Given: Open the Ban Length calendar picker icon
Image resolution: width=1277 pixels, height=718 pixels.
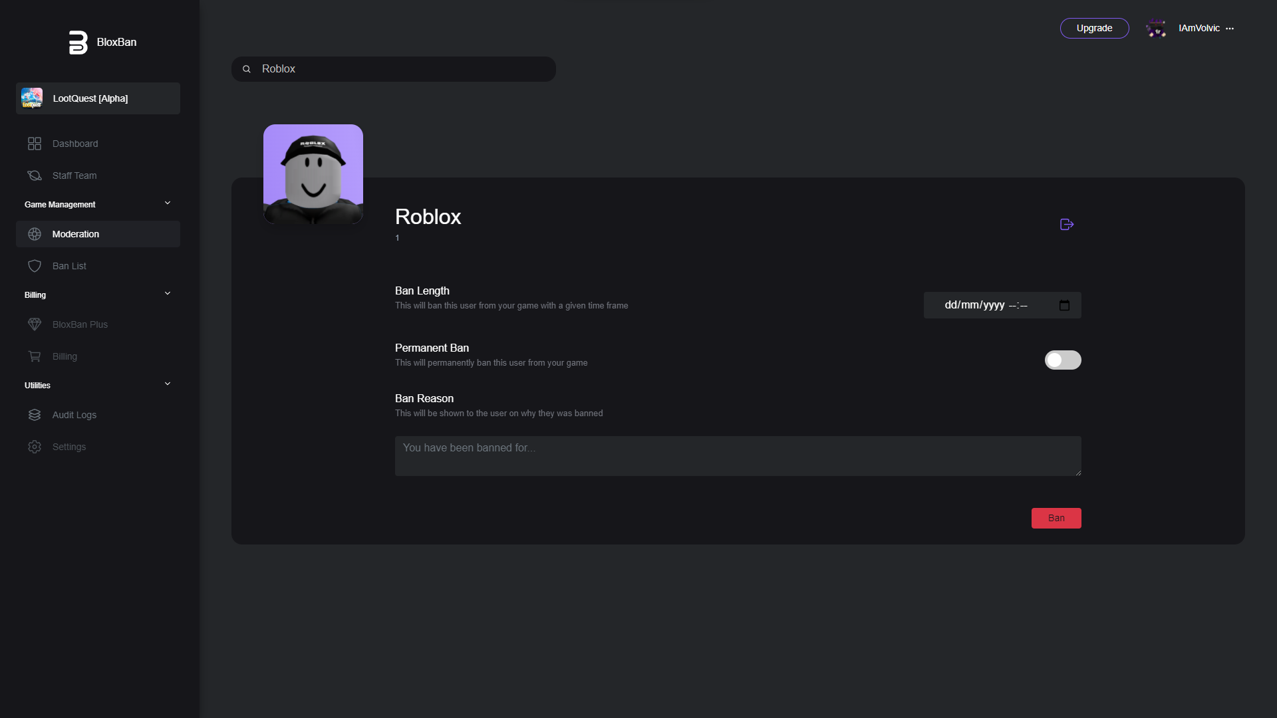Looking at the screenshot, I should click(1064, 305).
